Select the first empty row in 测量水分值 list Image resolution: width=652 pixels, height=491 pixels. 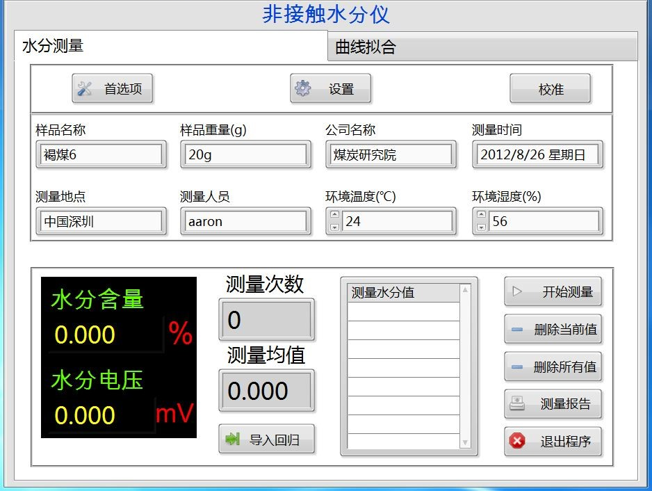click(403, 312)
